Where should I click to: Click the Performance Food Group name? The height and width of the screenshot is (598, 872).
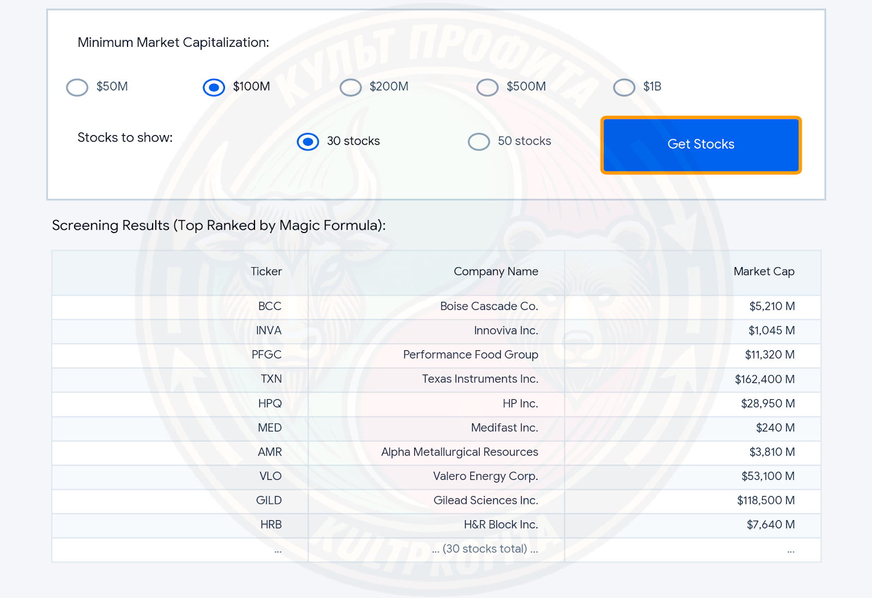pyautogui.click(x=470, y=355)
